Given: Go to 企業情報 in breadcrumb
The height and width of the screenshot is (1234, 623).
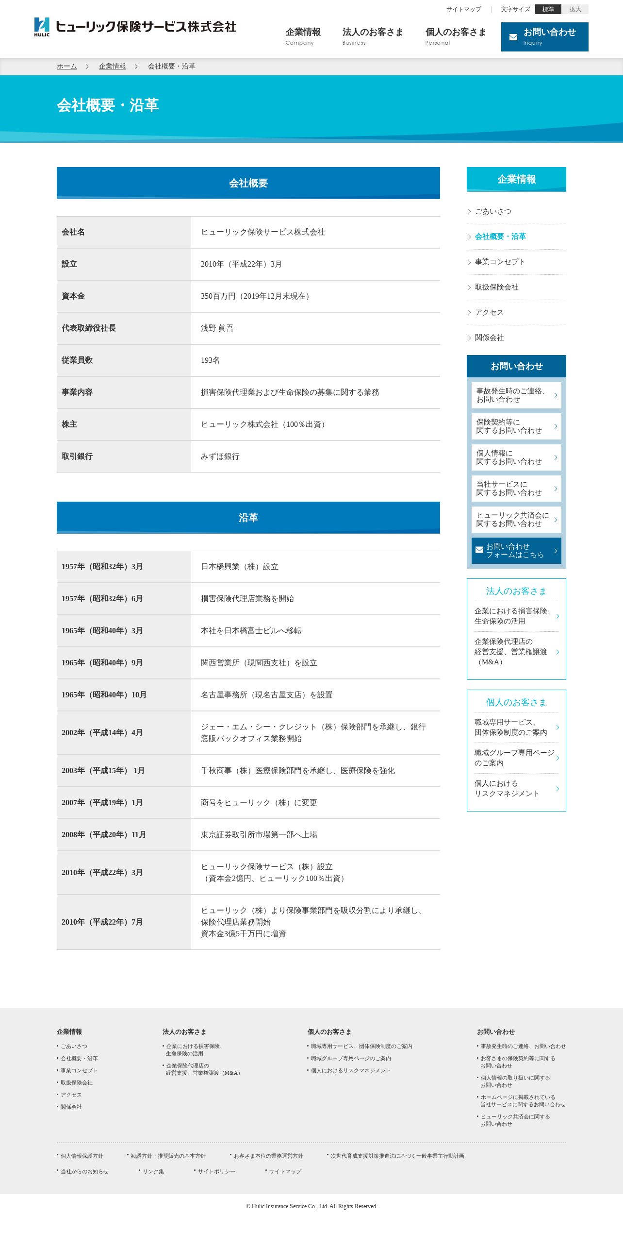Looking at the screenshot, I should [x=113, y=67].
